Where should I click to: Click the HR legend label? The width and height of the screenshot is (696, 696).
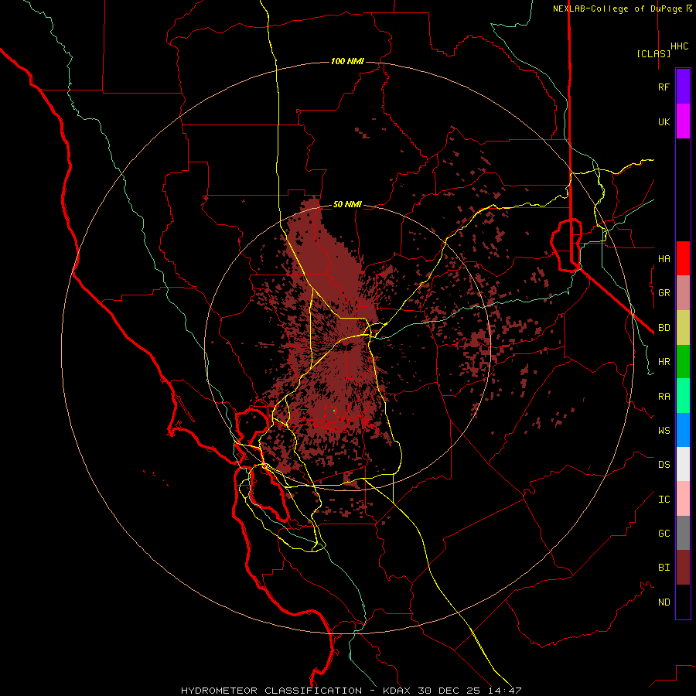664,362
